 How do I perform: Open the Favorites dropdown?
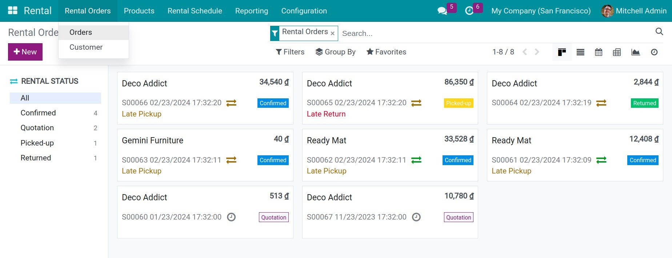386,52
